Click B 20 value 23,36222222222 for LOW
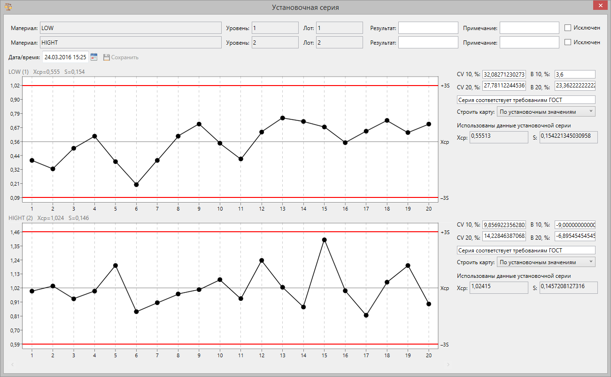Viewport: 611px width, 377px height. click(x=575, y=86)
